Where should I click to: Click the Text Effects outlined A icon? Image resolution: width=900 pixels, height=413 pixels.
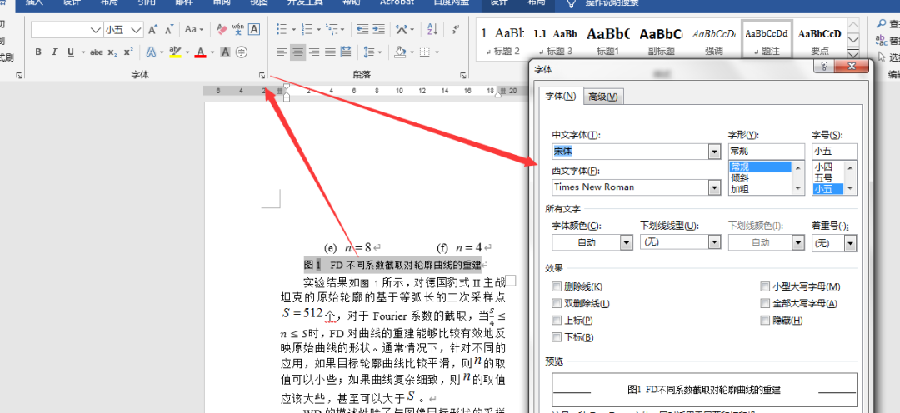(151, 52)
